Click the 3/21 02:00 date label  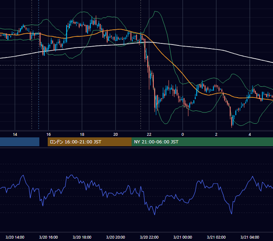pyautogui.click(x=216, y=237)
